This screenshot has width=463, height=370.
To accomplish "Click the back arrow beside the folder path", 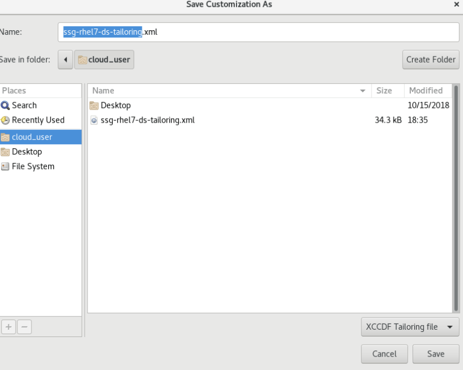I will pyautogui.click(x=65, y=60).
